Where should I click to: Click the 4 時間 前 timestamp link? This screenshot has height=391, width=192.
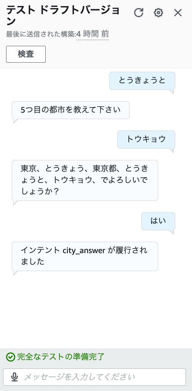pyautogui.click(x=93, y=34)
